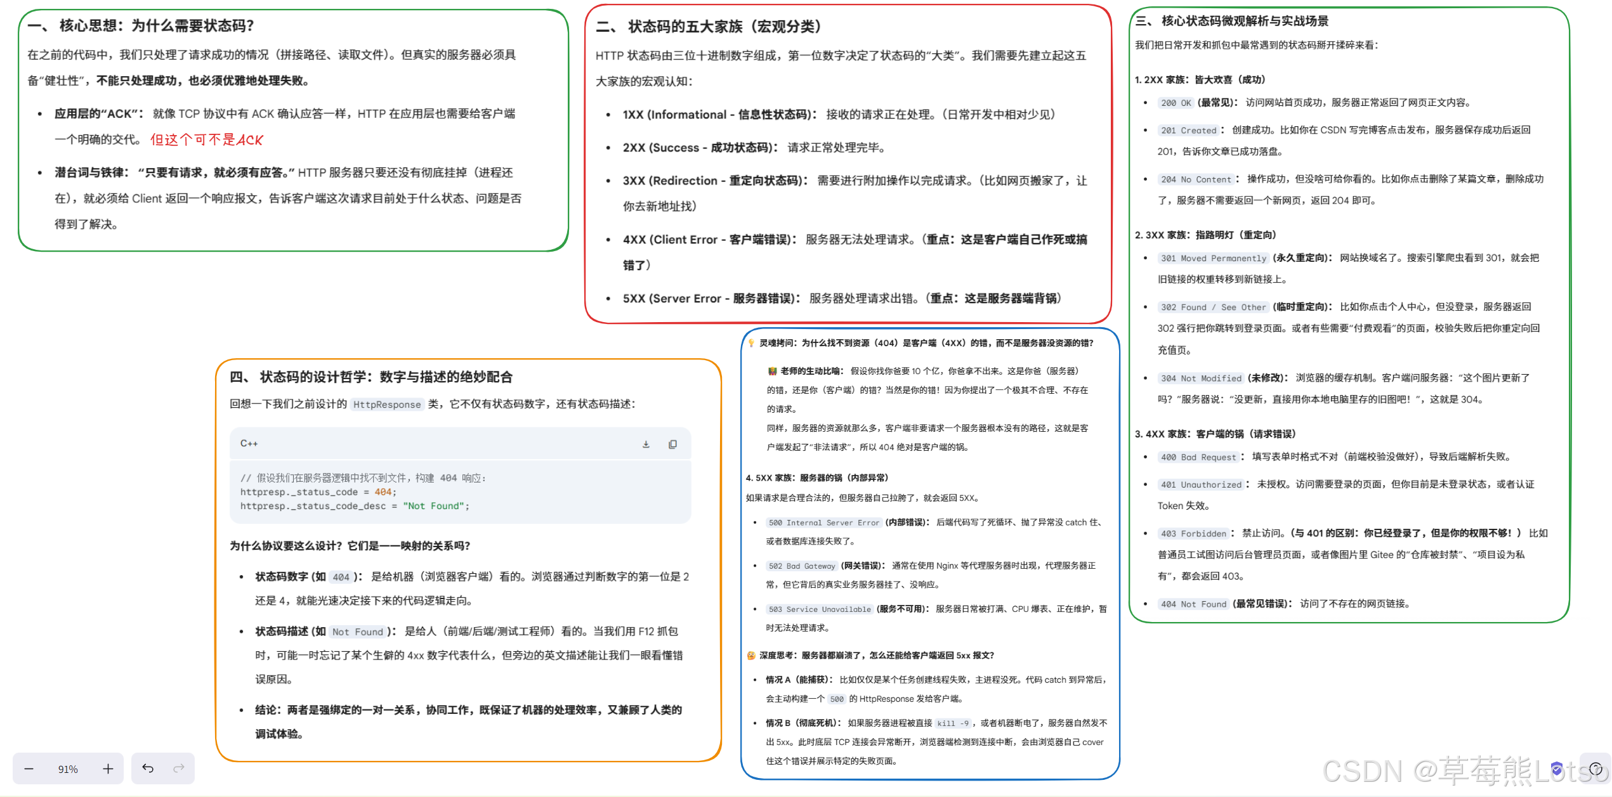Click the '401 Unauthorized' code tag

point(1202,485)
